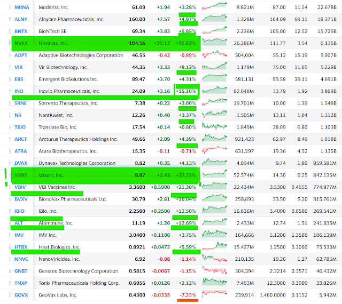Image resolution: width=342 pixels, height=304 pixels.
Task: Open the ARCT ticker link
Action: [x=21, y=139]
